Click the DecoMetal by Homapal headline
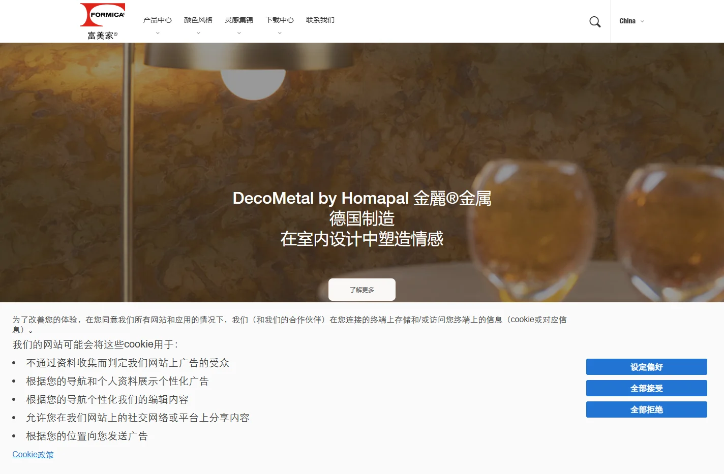This screenshot has height=474, width=724. [362, 198]
